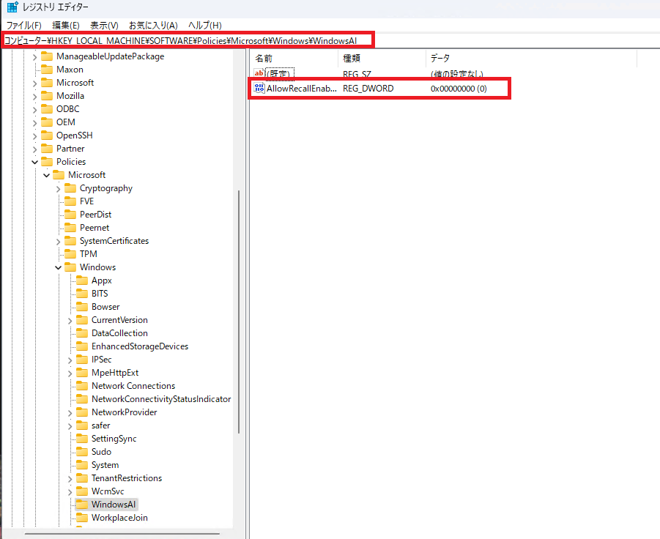Expand the NetworkProvider key
The height and width of the screenshot is (539, 660).
[x=70, y=413]
